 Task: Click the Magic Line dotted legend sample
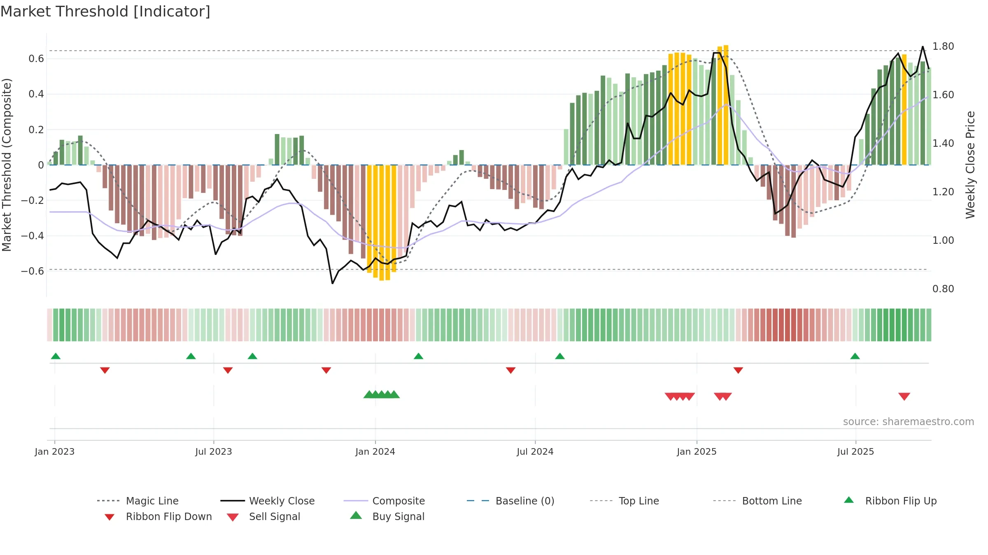(x=108, y=501)
